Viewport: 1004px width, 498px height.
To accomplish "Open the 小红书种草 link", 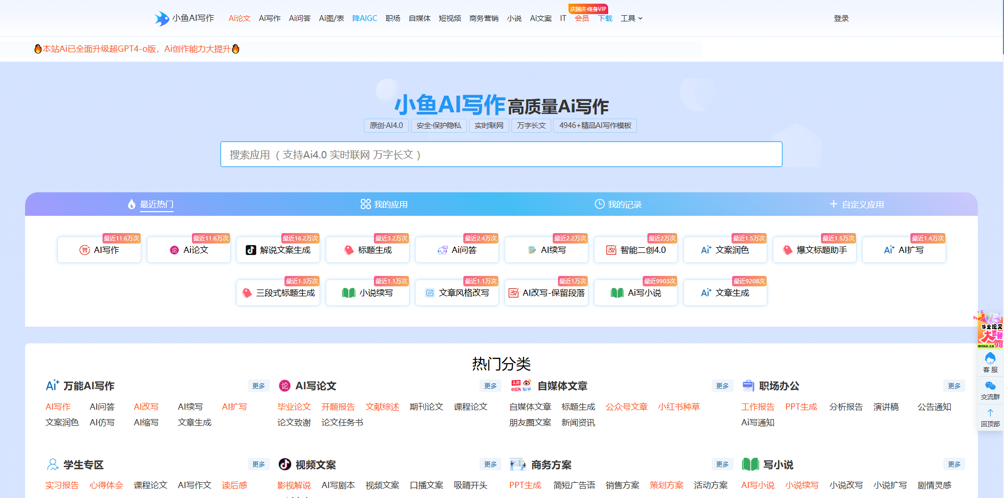I will [x=679, y=407].
